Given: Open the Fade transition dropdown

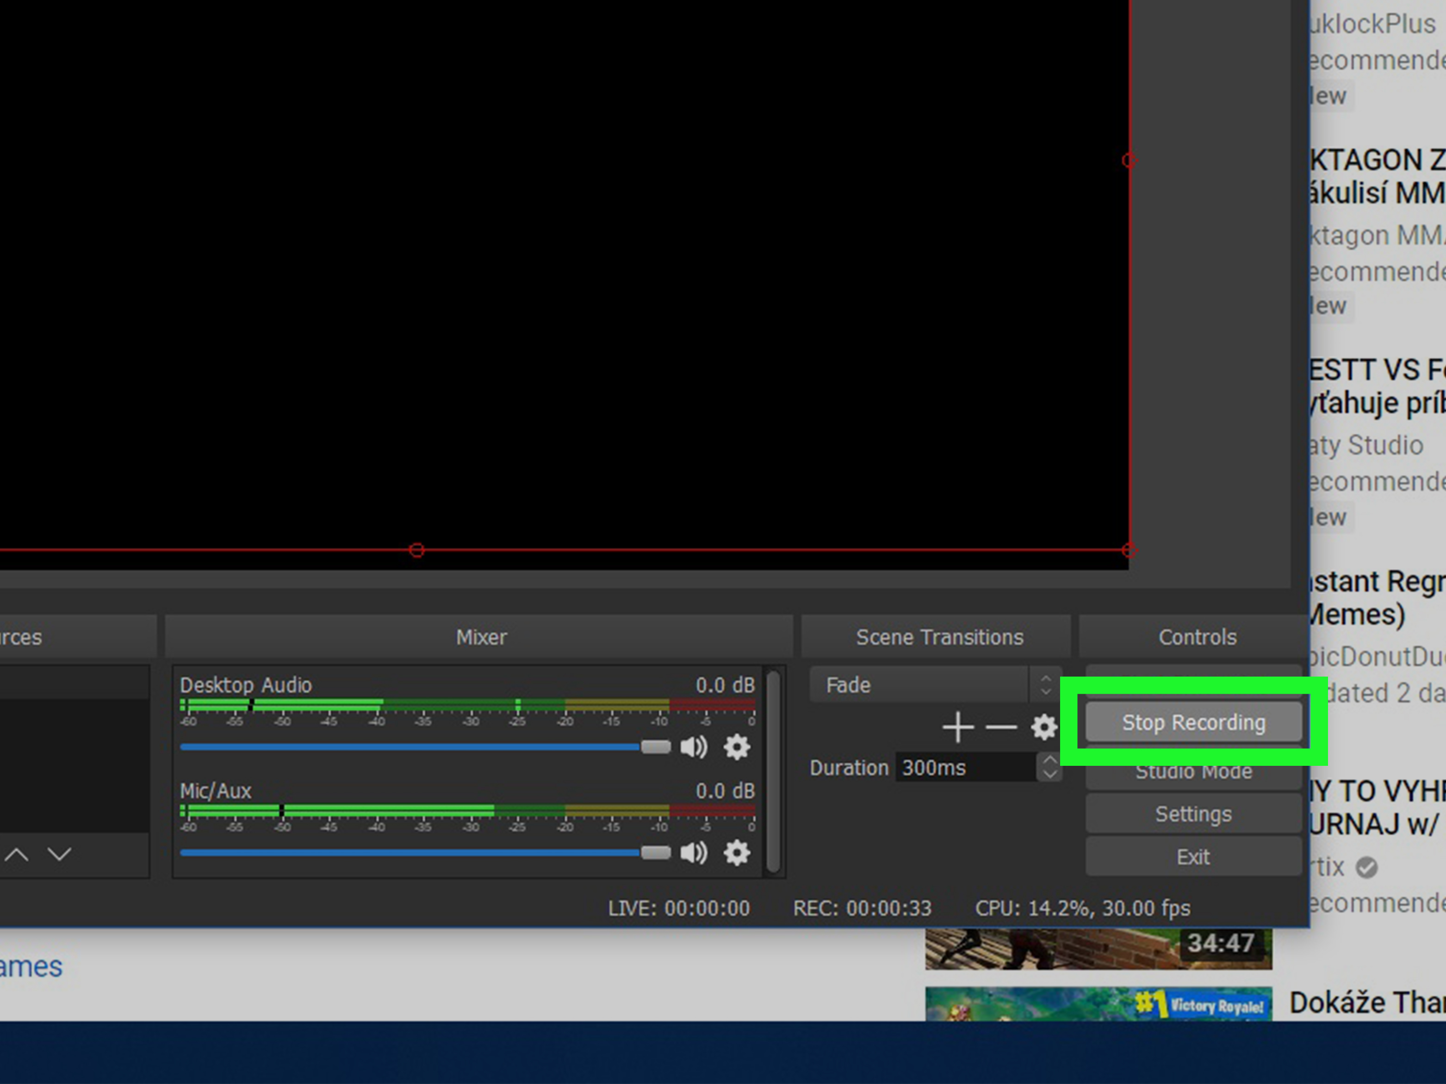Looking at the screenshot, I should click(x=936, y=685).
